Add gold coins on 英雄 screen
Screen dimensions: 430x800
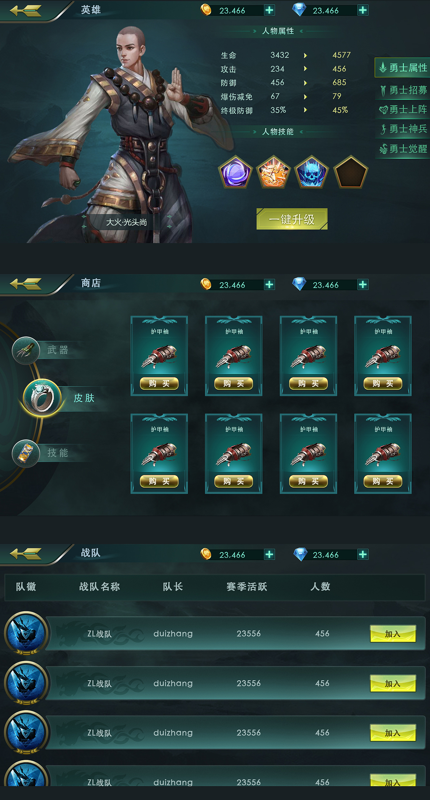click(x=269, y=10)
